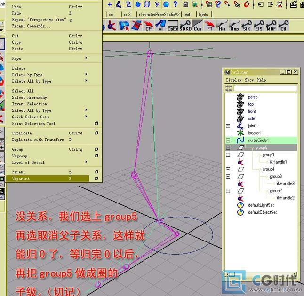Click the Cus shelf button
The width and height of the screenshot is (304, 296).
pos(198,25)
